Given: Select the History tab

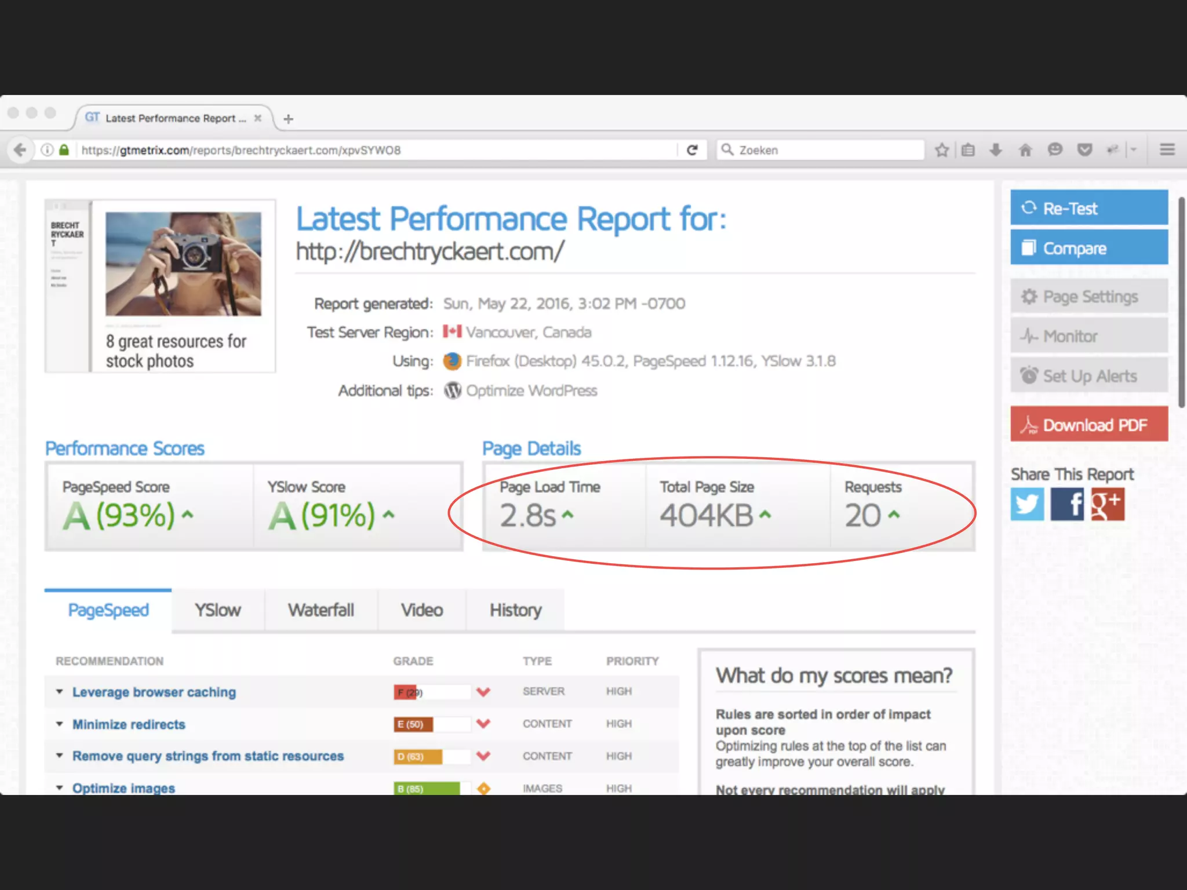Looking at the screenshot, I should click(515, 610).
